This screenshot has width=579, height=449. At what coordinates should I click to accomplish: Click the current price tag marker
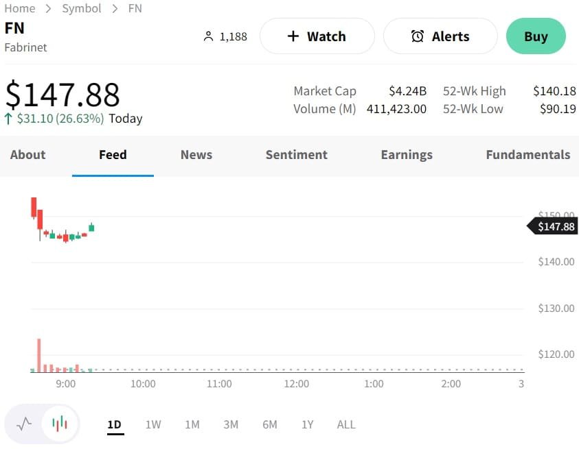[553, 226]
